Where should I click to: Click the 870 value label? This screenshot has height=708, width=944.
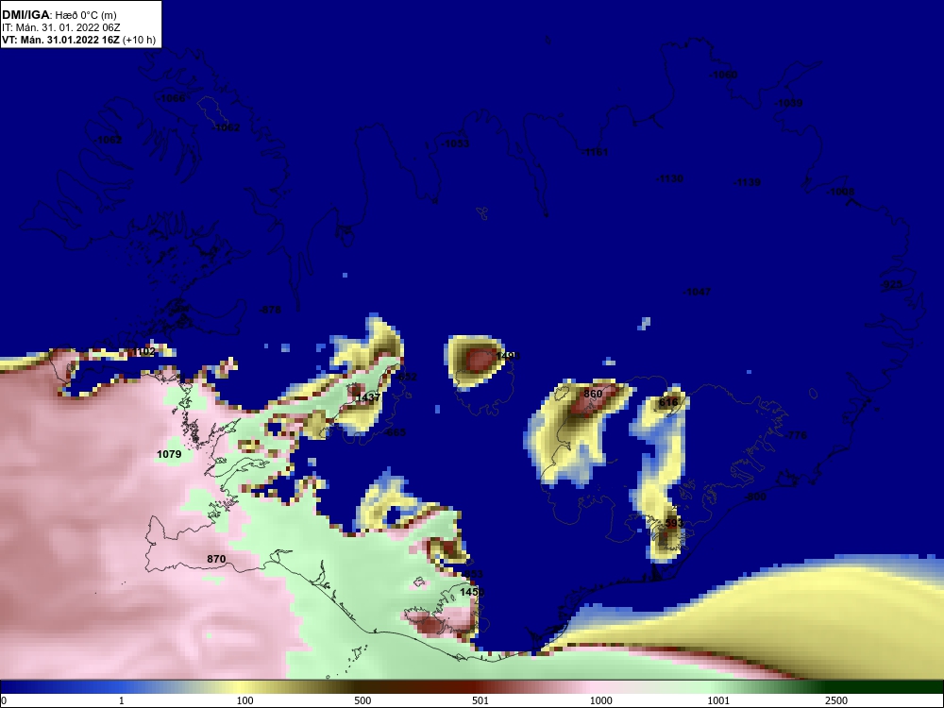pyautogui.click(x=216, y=559)
